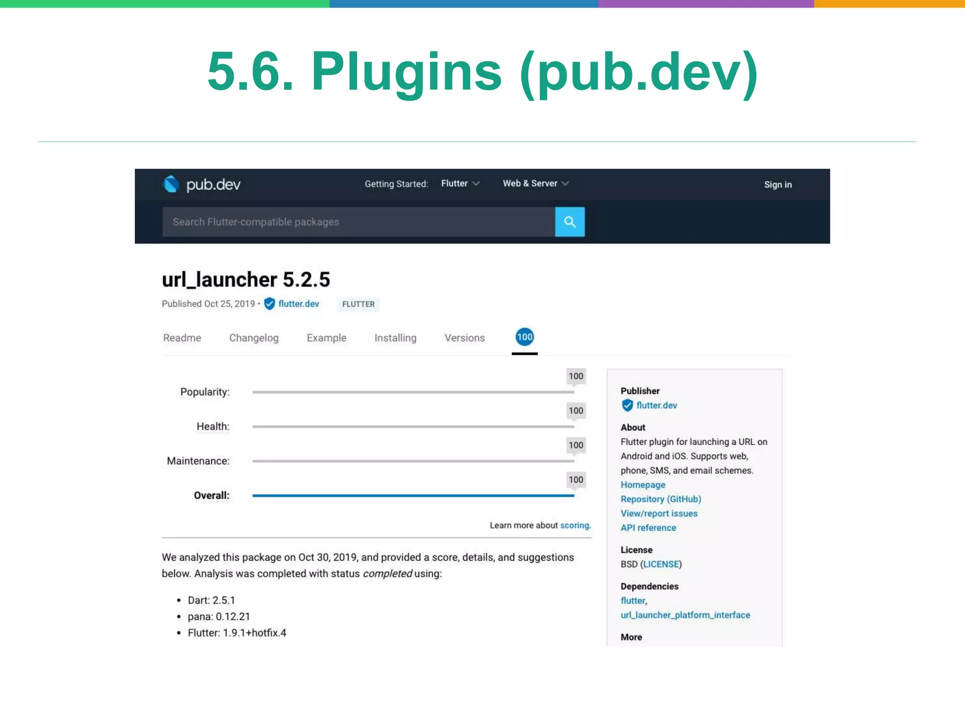The height and width of the screenshot is (724, 965).
Task: Click the FLUTTER tag badge
Action: pos(358,304)
